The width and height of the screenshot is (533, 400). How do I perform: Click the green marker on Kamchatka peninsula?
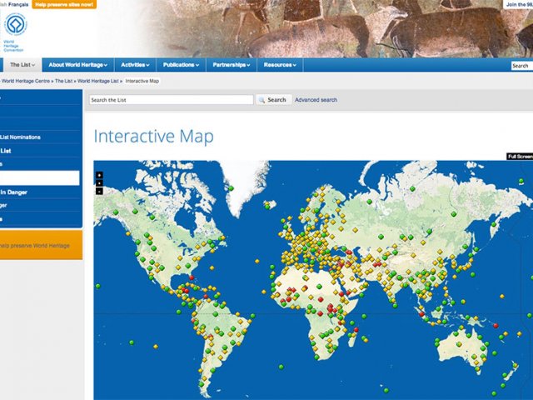tap(493, 224)
